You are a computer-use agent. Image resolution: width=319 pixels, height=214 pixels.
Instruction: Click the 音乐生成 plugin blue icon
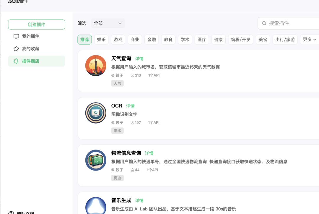coord(96,206)
